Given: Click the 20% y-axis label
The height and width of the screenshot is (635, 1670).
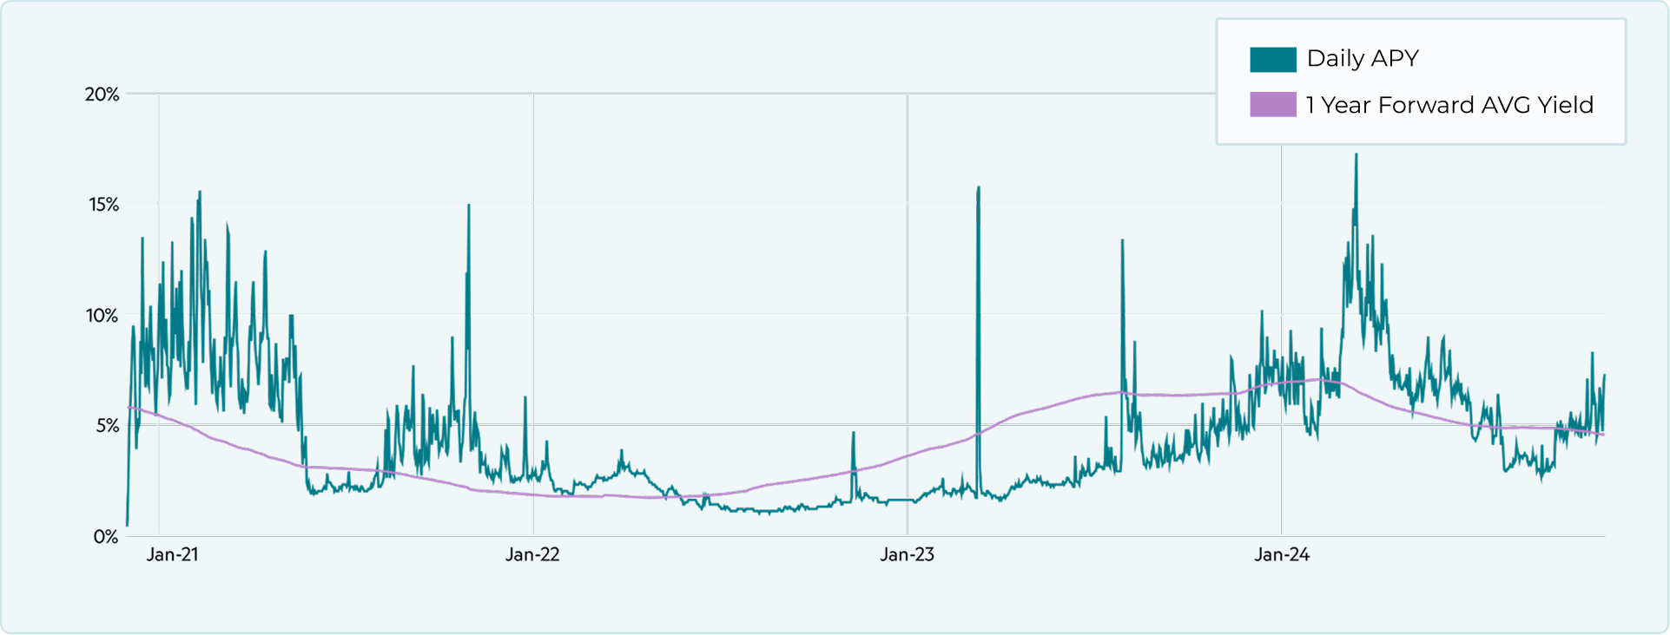Looking at the screenshot, I should pos(102,95).
